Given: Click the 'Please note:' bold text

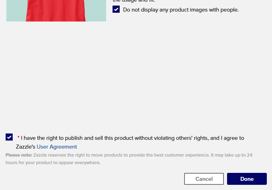Looking at the screenshot, I should 19,155.
